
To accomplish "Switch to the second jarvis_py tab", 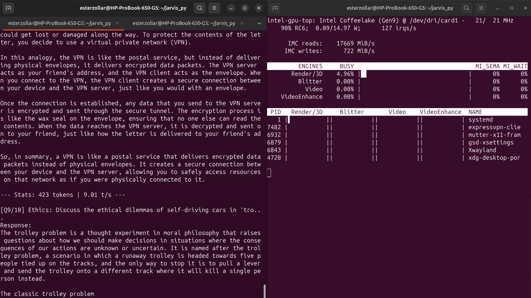I will 184,23.
